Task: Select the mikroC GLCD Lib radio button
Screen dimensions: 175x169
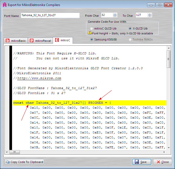Action: pyautogui.click(x=91, y=28)
